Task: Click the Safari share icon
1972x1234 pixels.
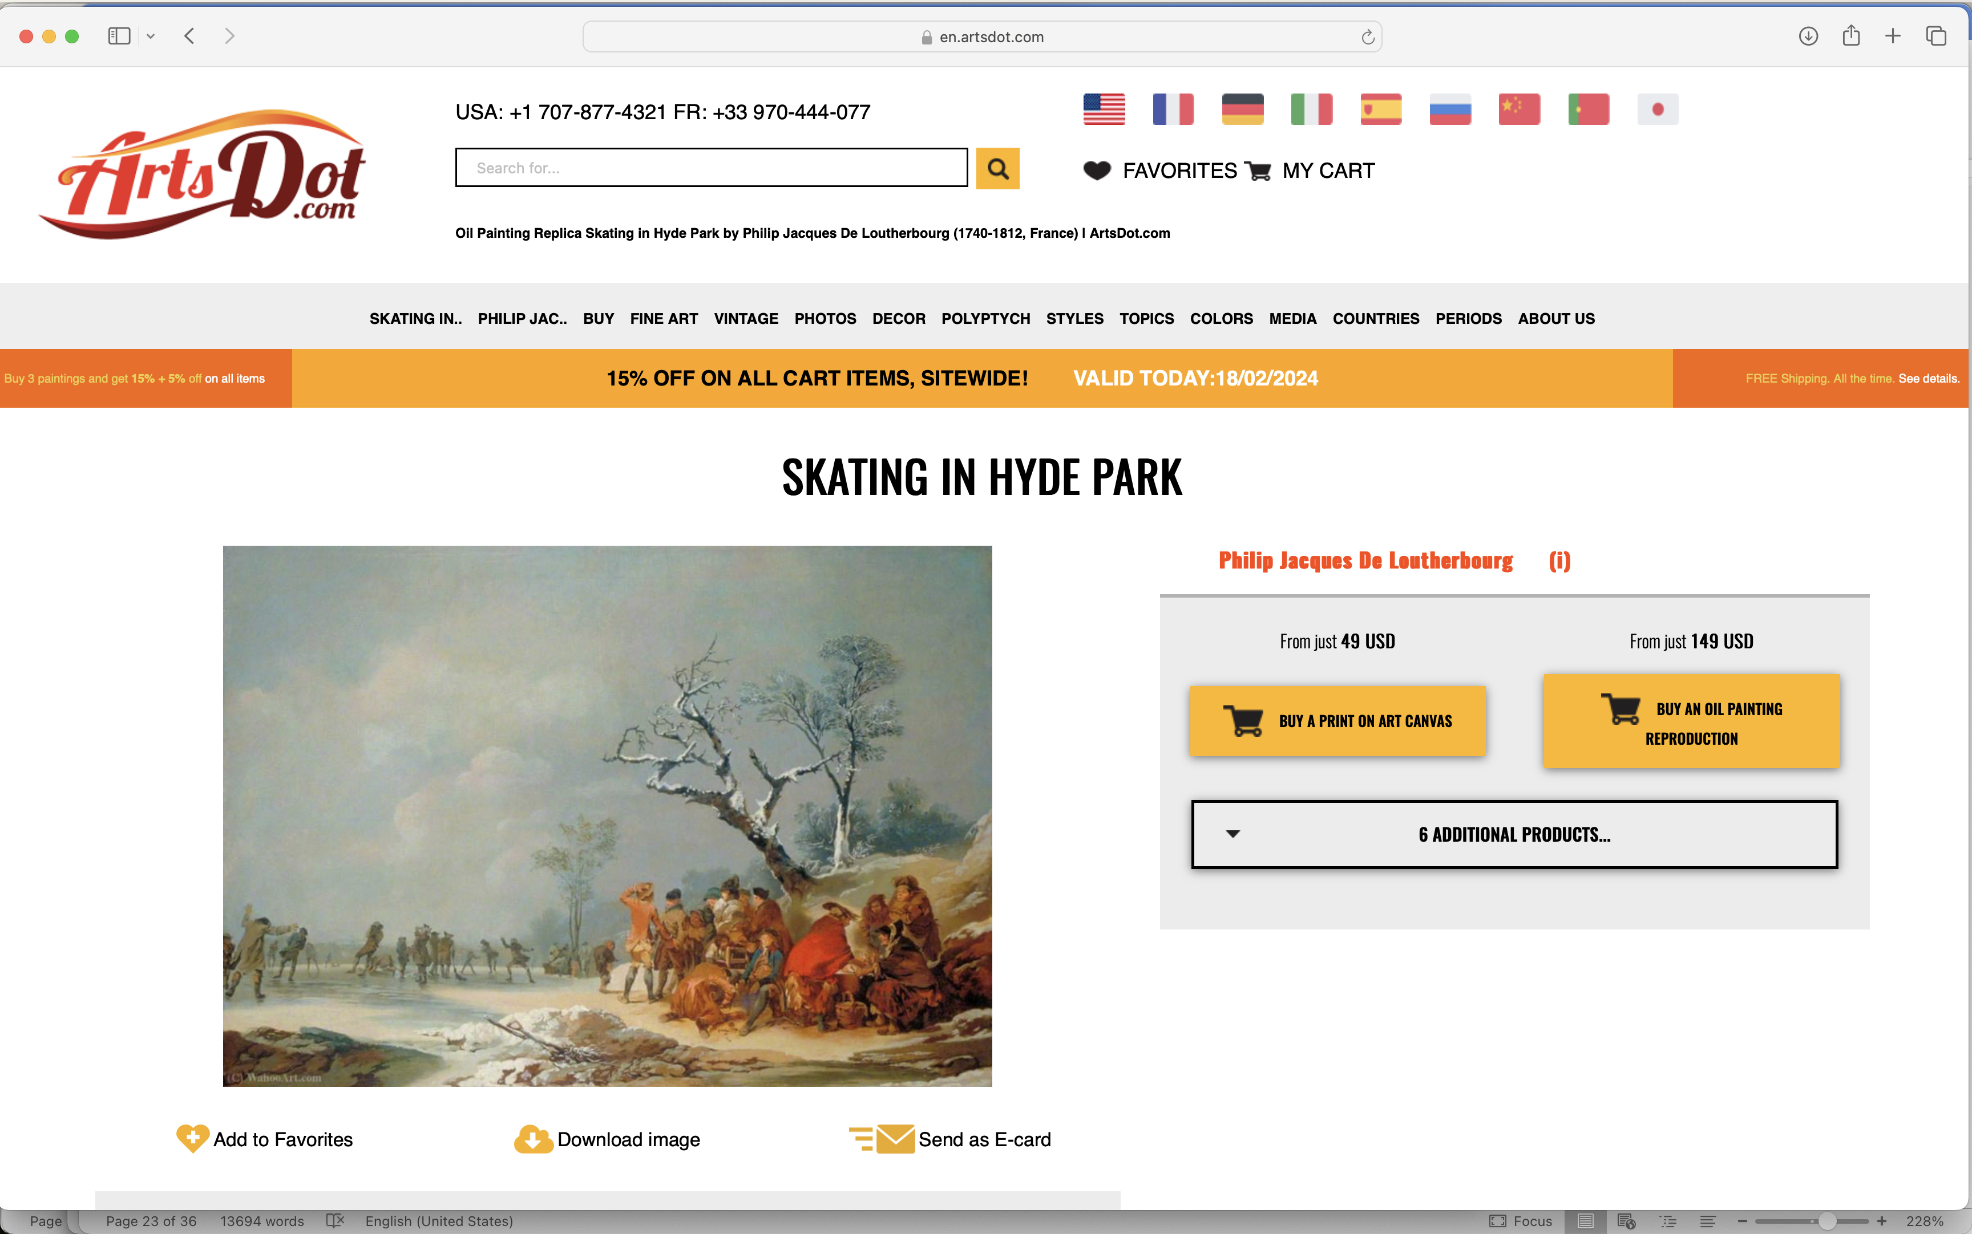Action: click(1851, 36)
